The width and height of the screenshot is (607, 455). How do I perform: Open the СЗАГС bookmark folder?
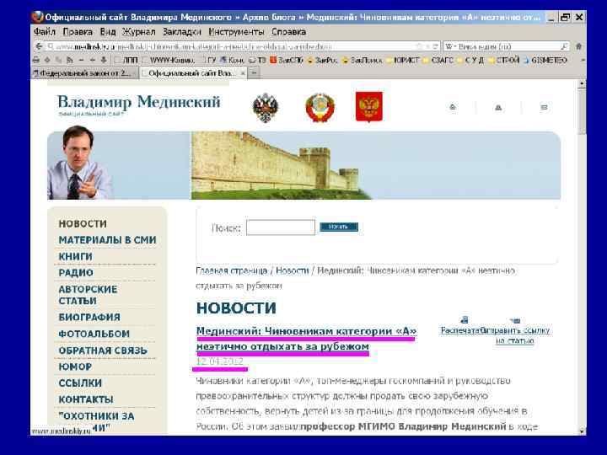(x=439, y=60)
